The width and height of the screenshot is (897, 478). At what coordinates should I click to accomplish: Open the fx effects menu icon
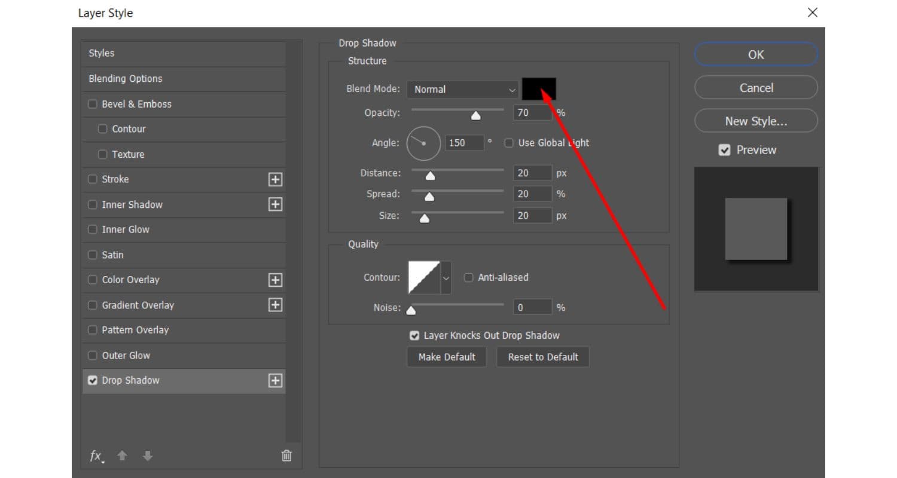(x=96, y=456)
